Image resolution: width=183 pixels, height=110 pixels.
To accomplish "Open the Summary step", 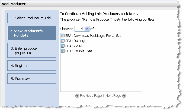I will click(32, 79).
